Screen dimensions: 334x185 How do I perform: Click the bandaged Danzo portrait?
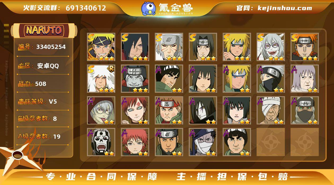[271, 110]
